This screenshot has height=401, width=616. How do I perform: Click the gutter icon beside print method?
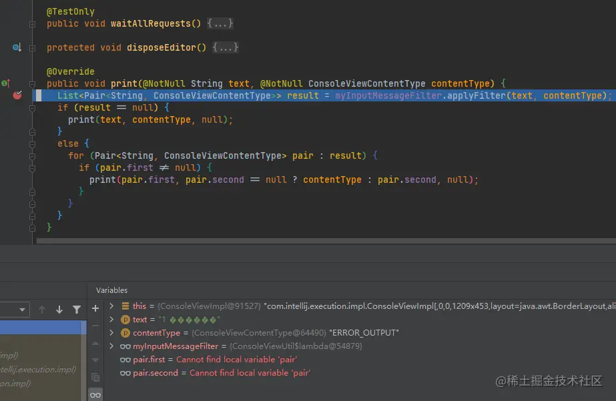[5, 83]
